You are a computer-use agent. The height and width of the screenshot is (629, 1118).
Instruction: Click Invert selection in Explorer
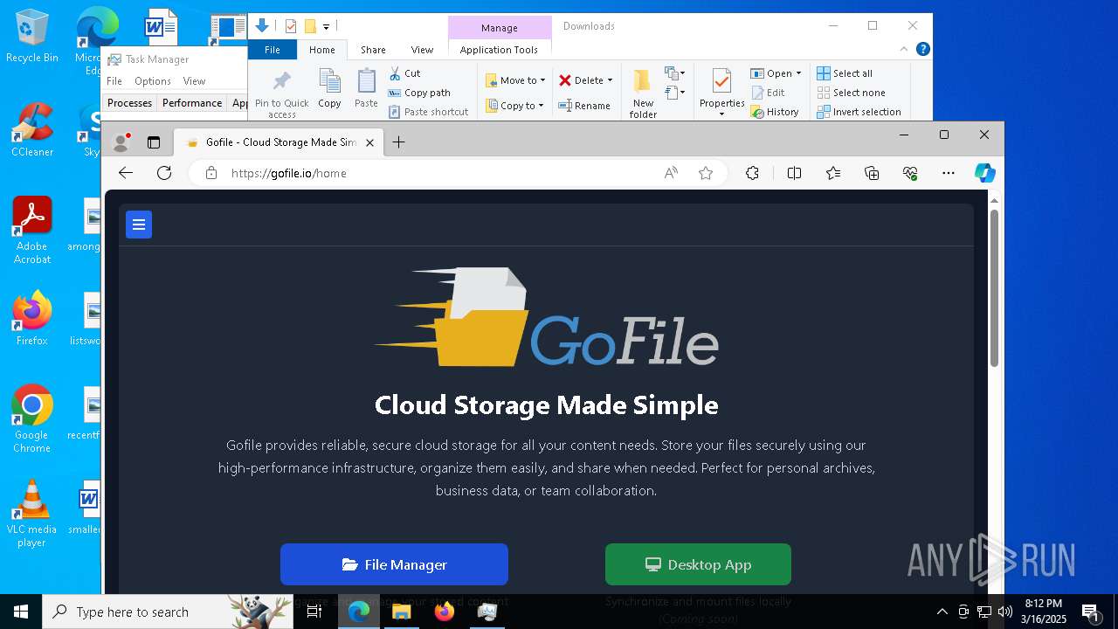click(x=859, y=112)
